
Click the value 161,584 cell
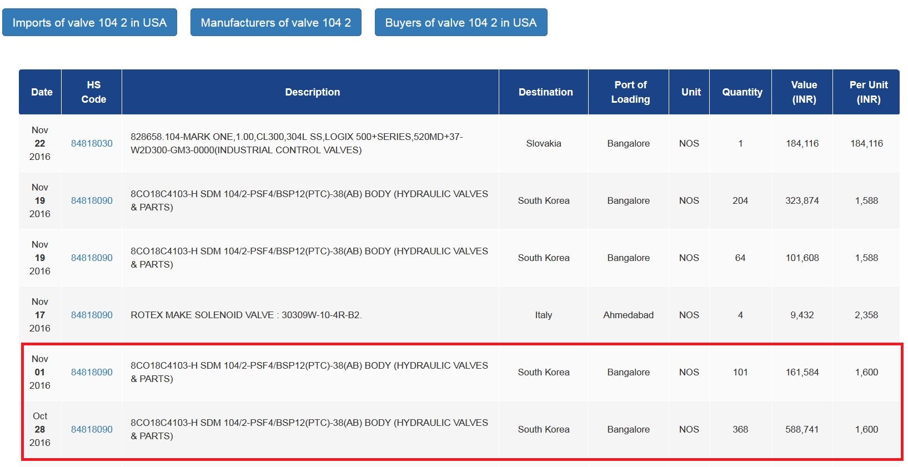coord(802,372)
